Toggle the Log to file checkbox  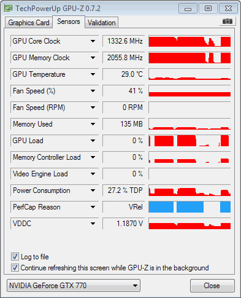pyautogui.click(x=15, y=256)
